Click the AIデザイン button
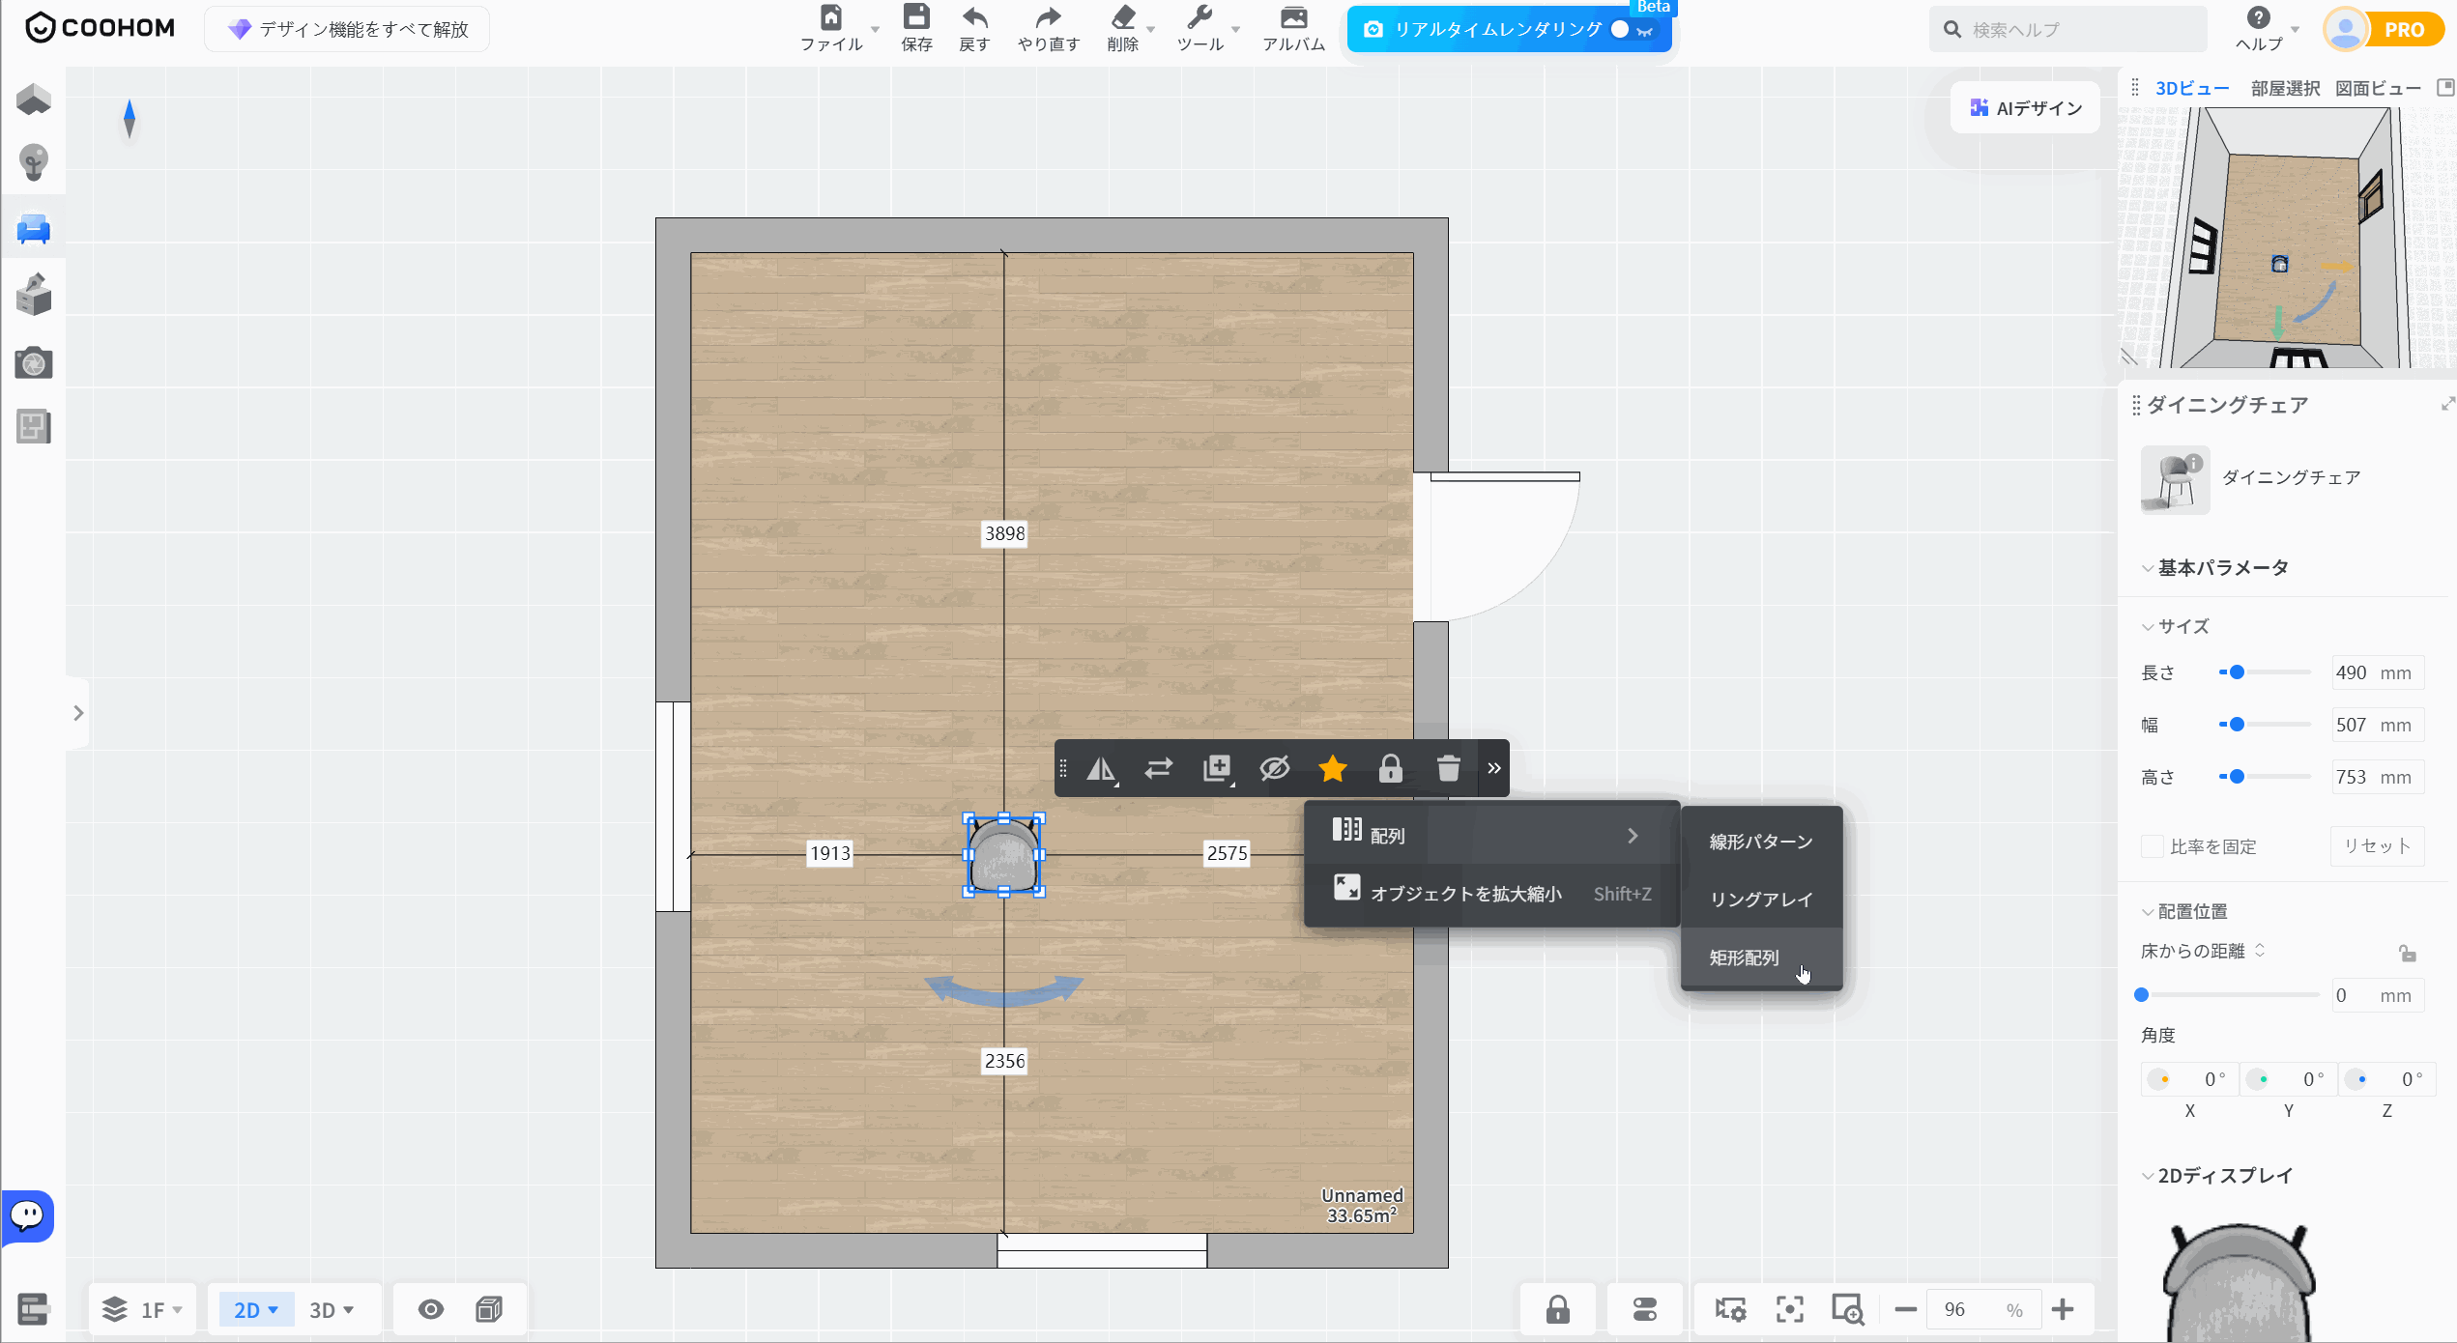Screen dimensions: 2457x1343 tap(2025, 108)
